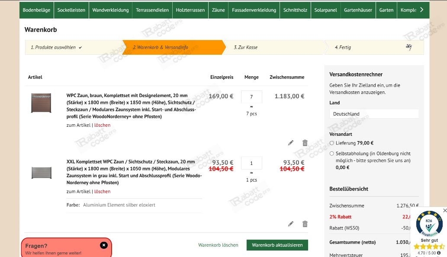Open Zäune menu

[219, 10]
